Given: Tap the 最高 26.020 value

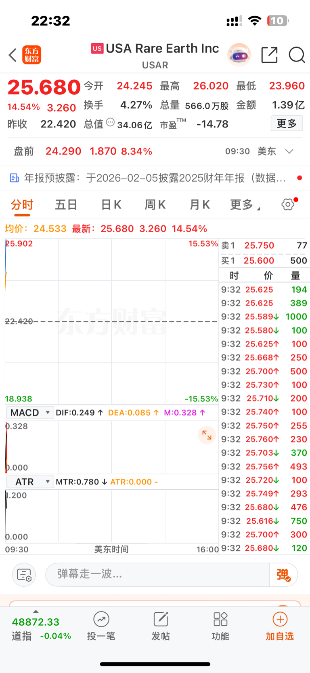Looking at the screenshot, I should coord(211,86).
